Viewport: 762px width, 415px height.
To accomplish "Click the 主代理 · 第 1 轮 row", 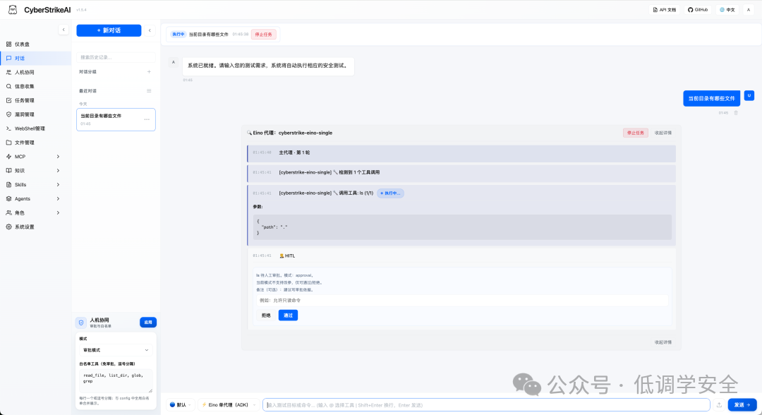I will pyautogui.click(x=461, y=154).
